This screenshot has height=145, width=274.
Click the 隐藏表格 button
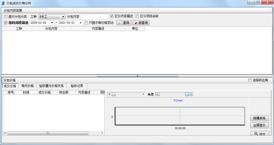coord(259,118)
